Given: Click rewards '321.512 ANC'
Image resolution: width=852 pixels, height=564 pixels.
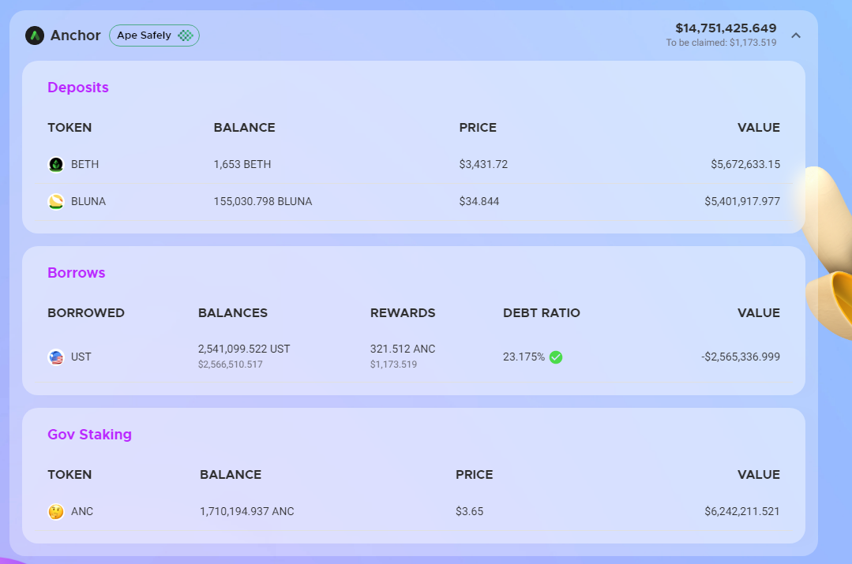Looking at the screenshot, I should (403, 349).
